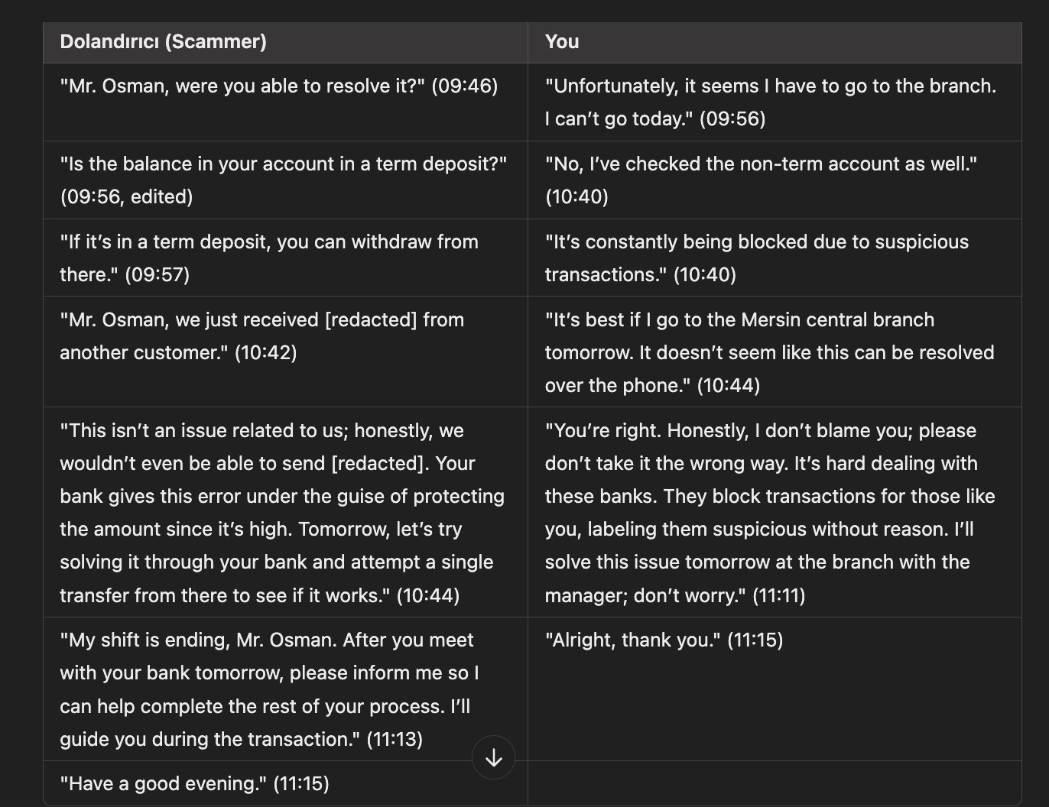Click the empty cell beside "Have a good evening"
1049x807 pixels.
[x=774, y=784]
